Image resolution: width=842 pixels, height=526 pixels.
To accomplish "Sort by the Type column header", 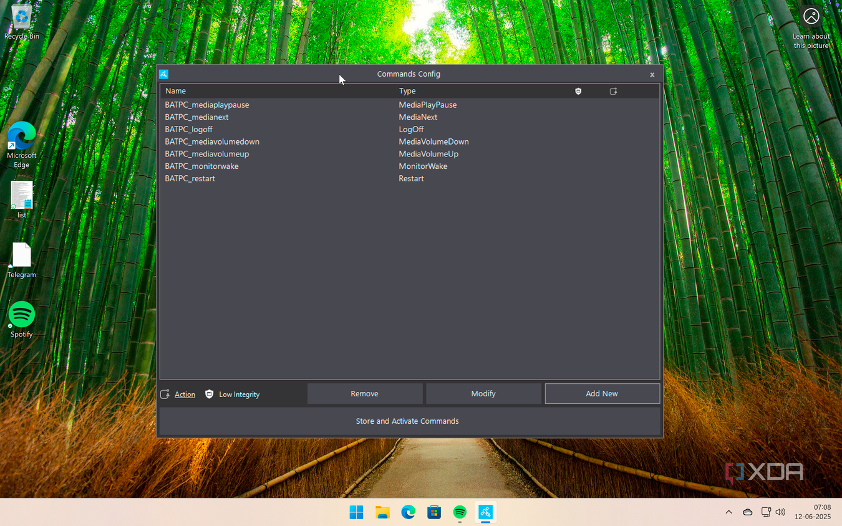I will coord(407,91).
